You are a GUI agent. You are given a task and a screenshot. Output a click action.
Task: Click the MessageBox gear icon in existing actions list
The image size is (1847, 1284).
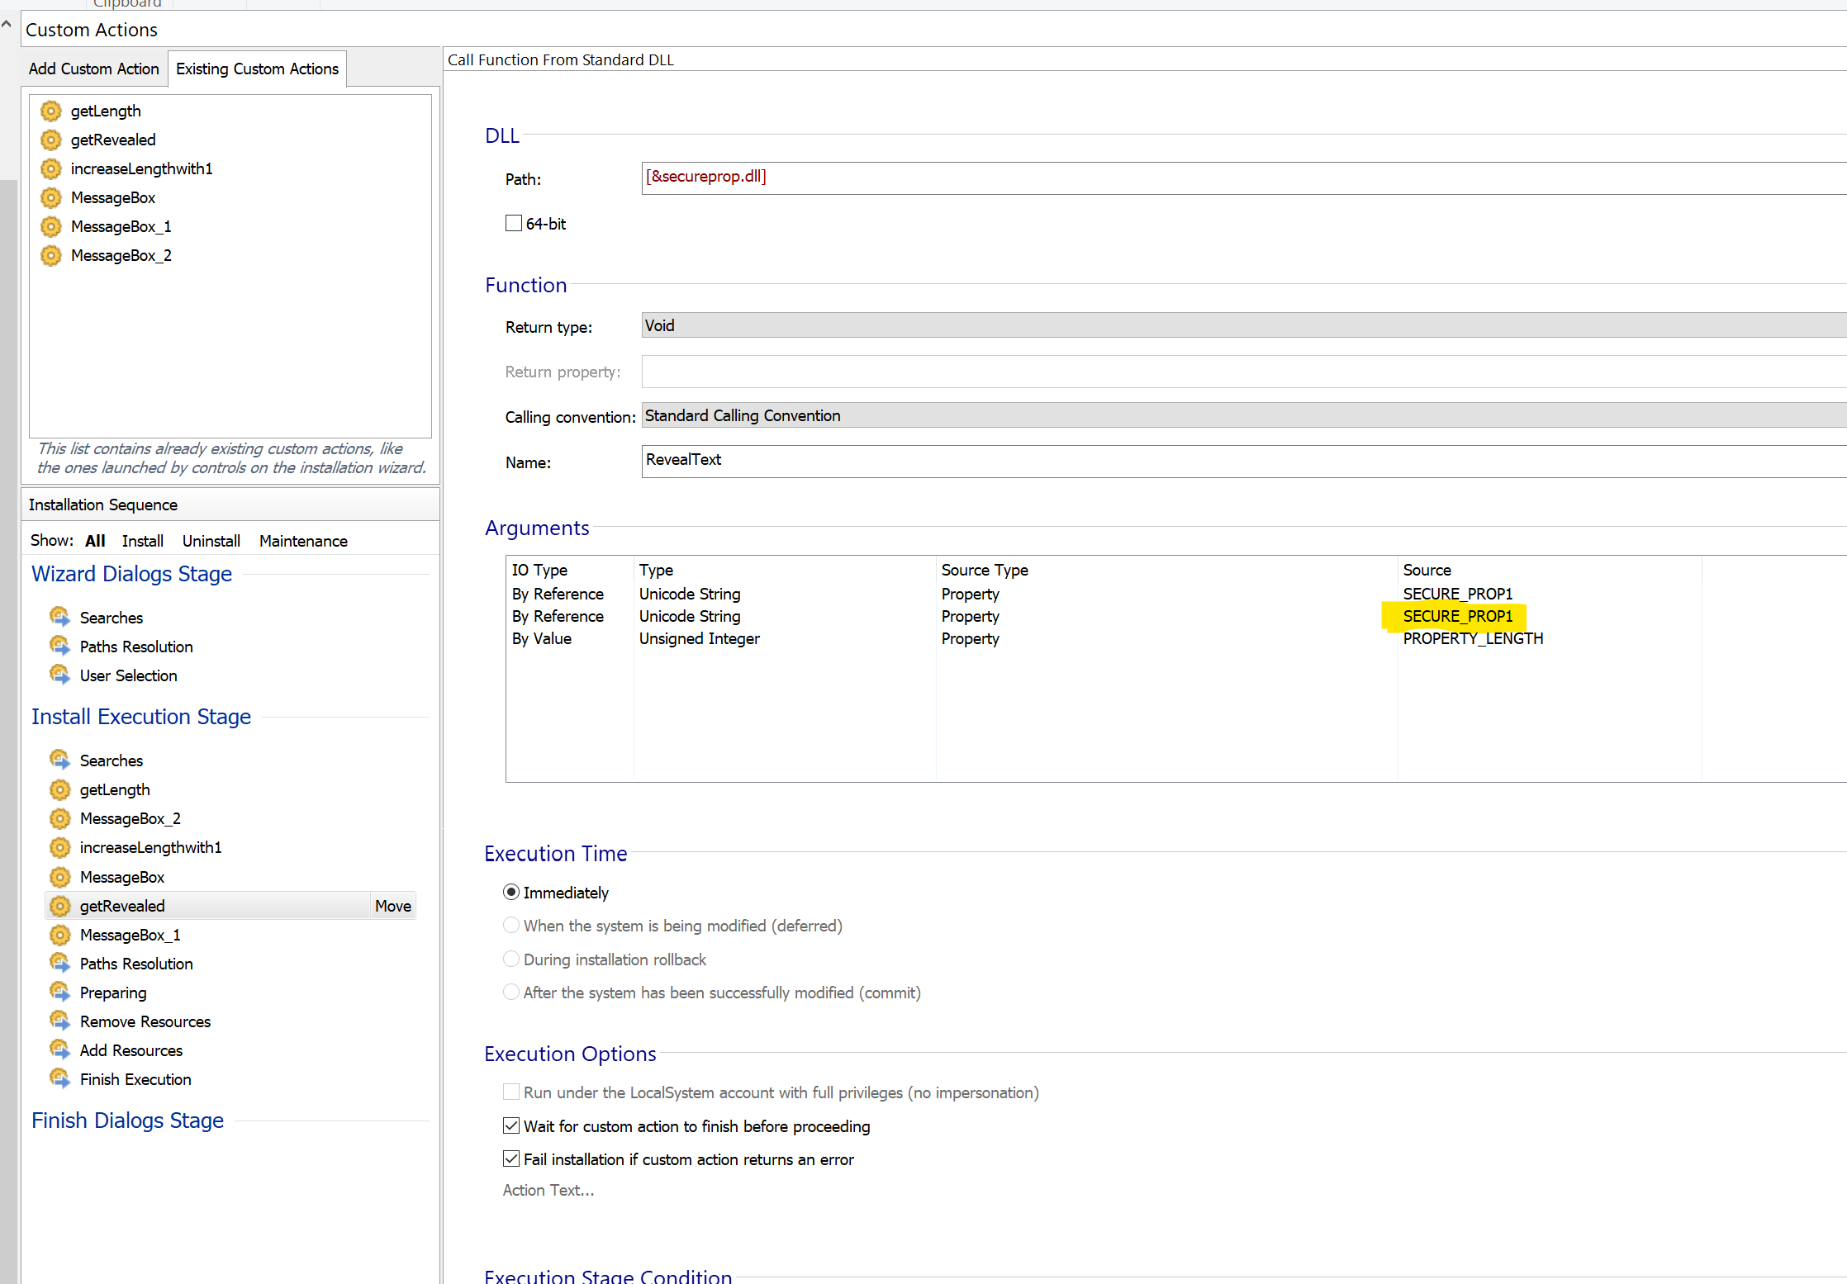(51, 197)
